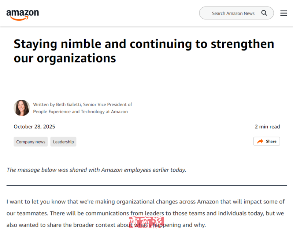The image size is (293, 236).
Task: Click the italic "message below was shared" line
Action: 96,170
